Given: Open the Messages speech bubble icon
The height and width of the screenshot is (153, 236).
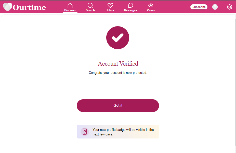Looking at the screenshot, I should [130, 6].
